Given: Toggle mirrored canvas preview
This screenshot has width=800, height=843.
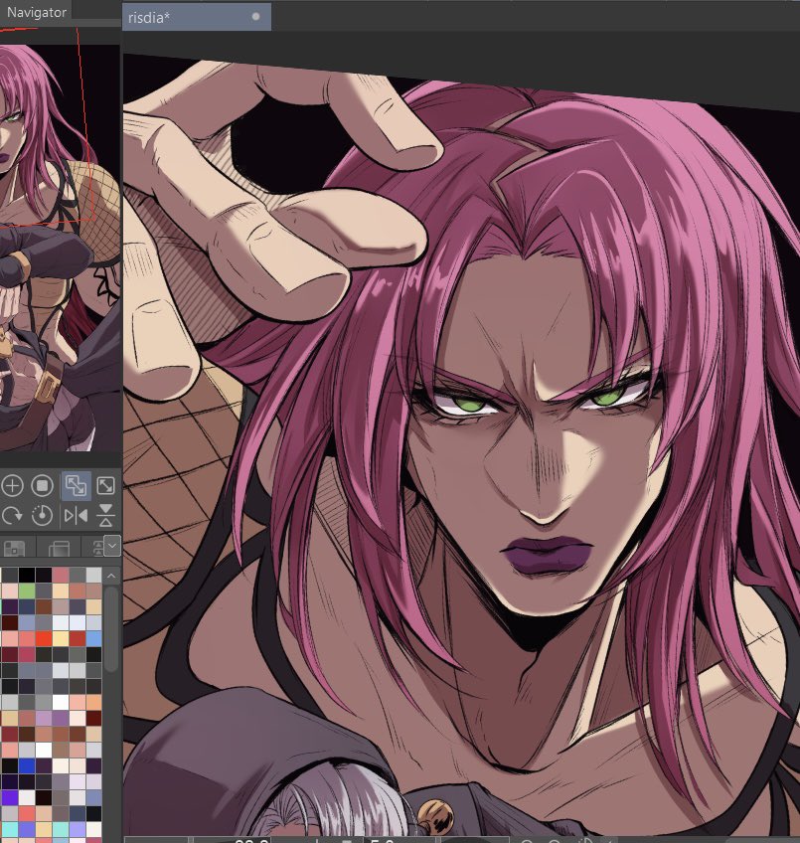Looking at the screenshot, I should coord(78,515).
